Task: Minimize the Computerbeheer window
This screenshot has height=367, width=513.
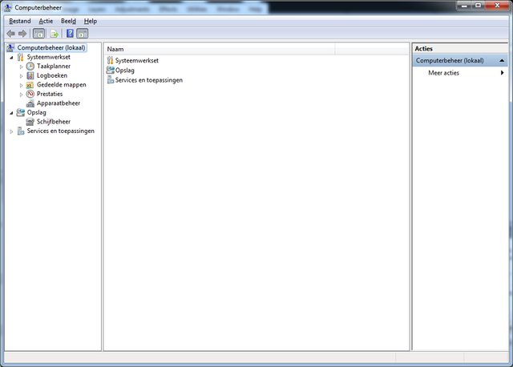Action: pyautogui.click(x=464, y=6)
